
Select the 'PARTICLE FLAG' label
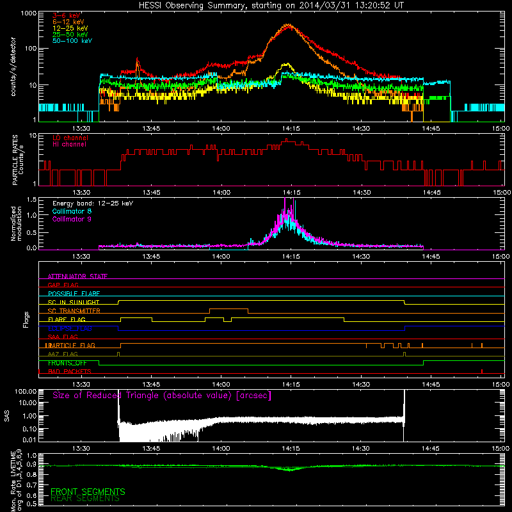tap(70, 345)
